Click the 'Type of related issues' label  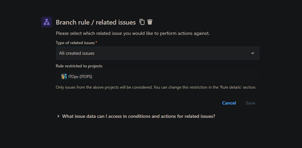coord(75,43)
